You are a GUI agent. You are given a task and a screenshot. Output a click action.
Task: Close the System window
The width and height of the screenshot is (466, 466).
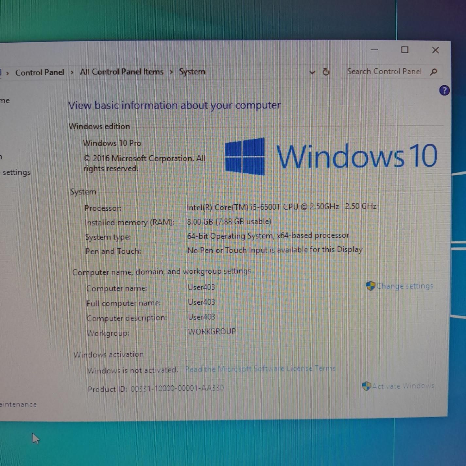tap(435, 50)
